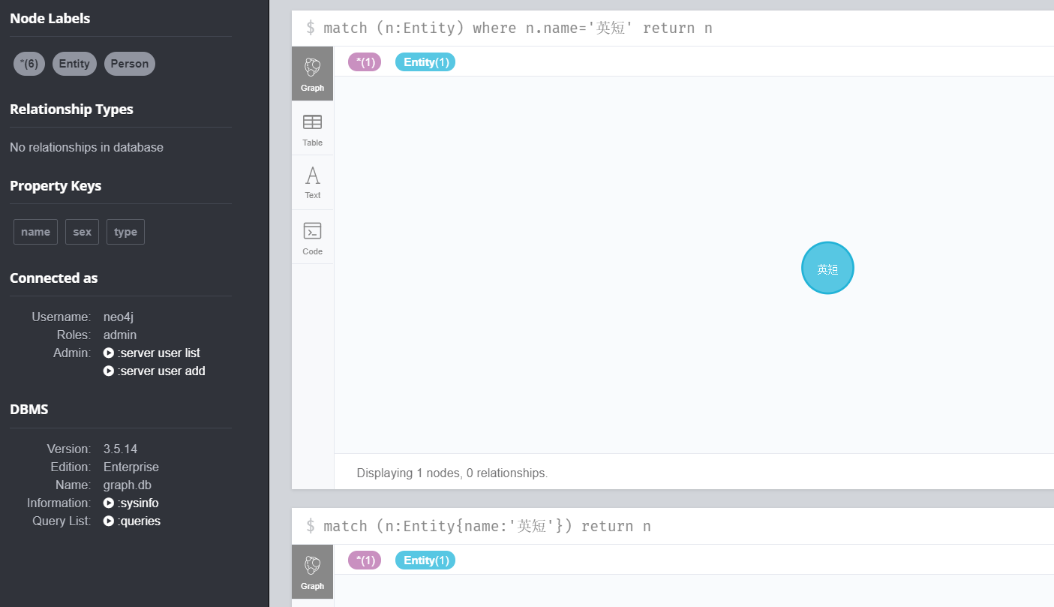Expand the name property key chip
The image size is (1054, 607).
click(35, 232)
